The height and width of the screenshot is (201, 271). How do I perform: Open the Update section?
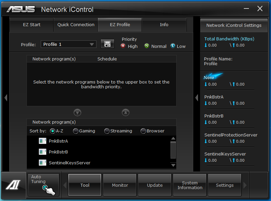155,185
